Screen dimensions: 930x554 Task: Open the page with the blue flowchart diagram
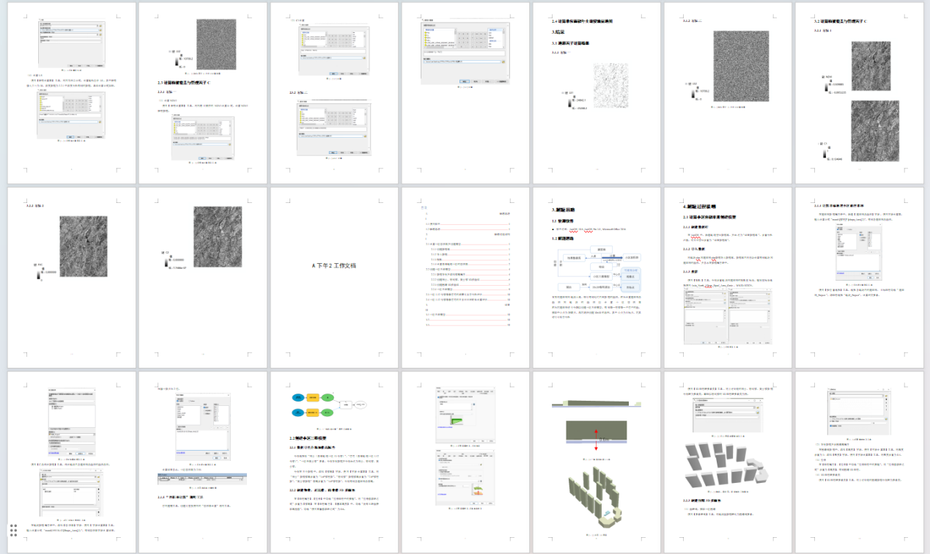597,277
